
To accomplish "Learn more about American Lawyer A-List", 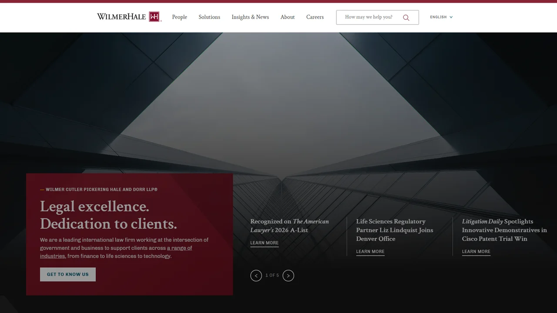I will tap(264, 243).
